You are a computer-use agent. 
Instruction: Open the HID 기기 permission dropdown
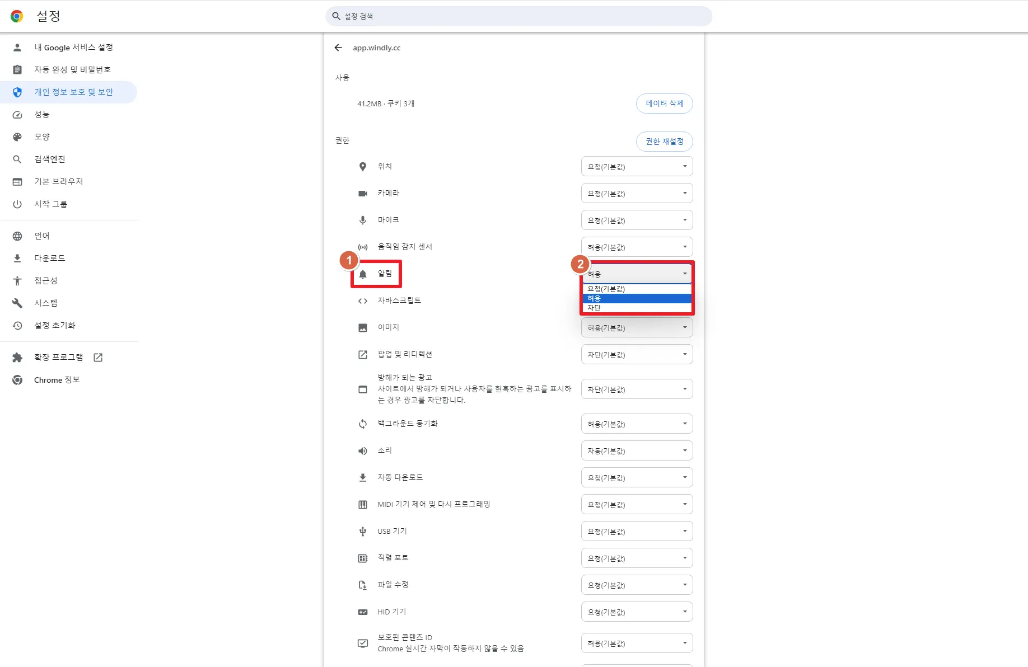click(x=637, y=612)
